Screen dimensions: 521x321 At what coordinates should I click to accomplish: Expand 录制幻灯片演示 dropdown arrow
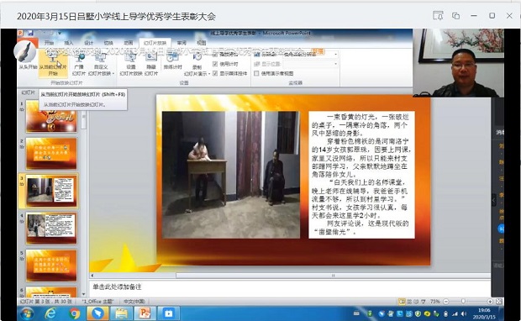(x=209, y=74)
